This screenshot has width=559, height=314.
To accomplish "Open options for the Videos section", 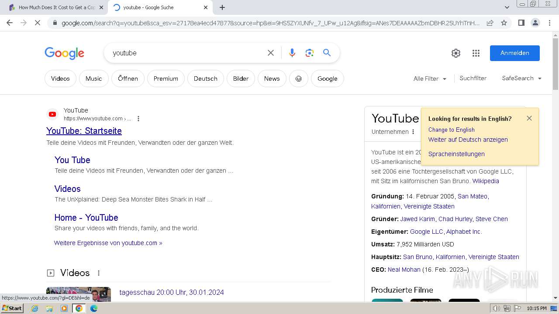I will pyautogui.click(x=99, y=273).
